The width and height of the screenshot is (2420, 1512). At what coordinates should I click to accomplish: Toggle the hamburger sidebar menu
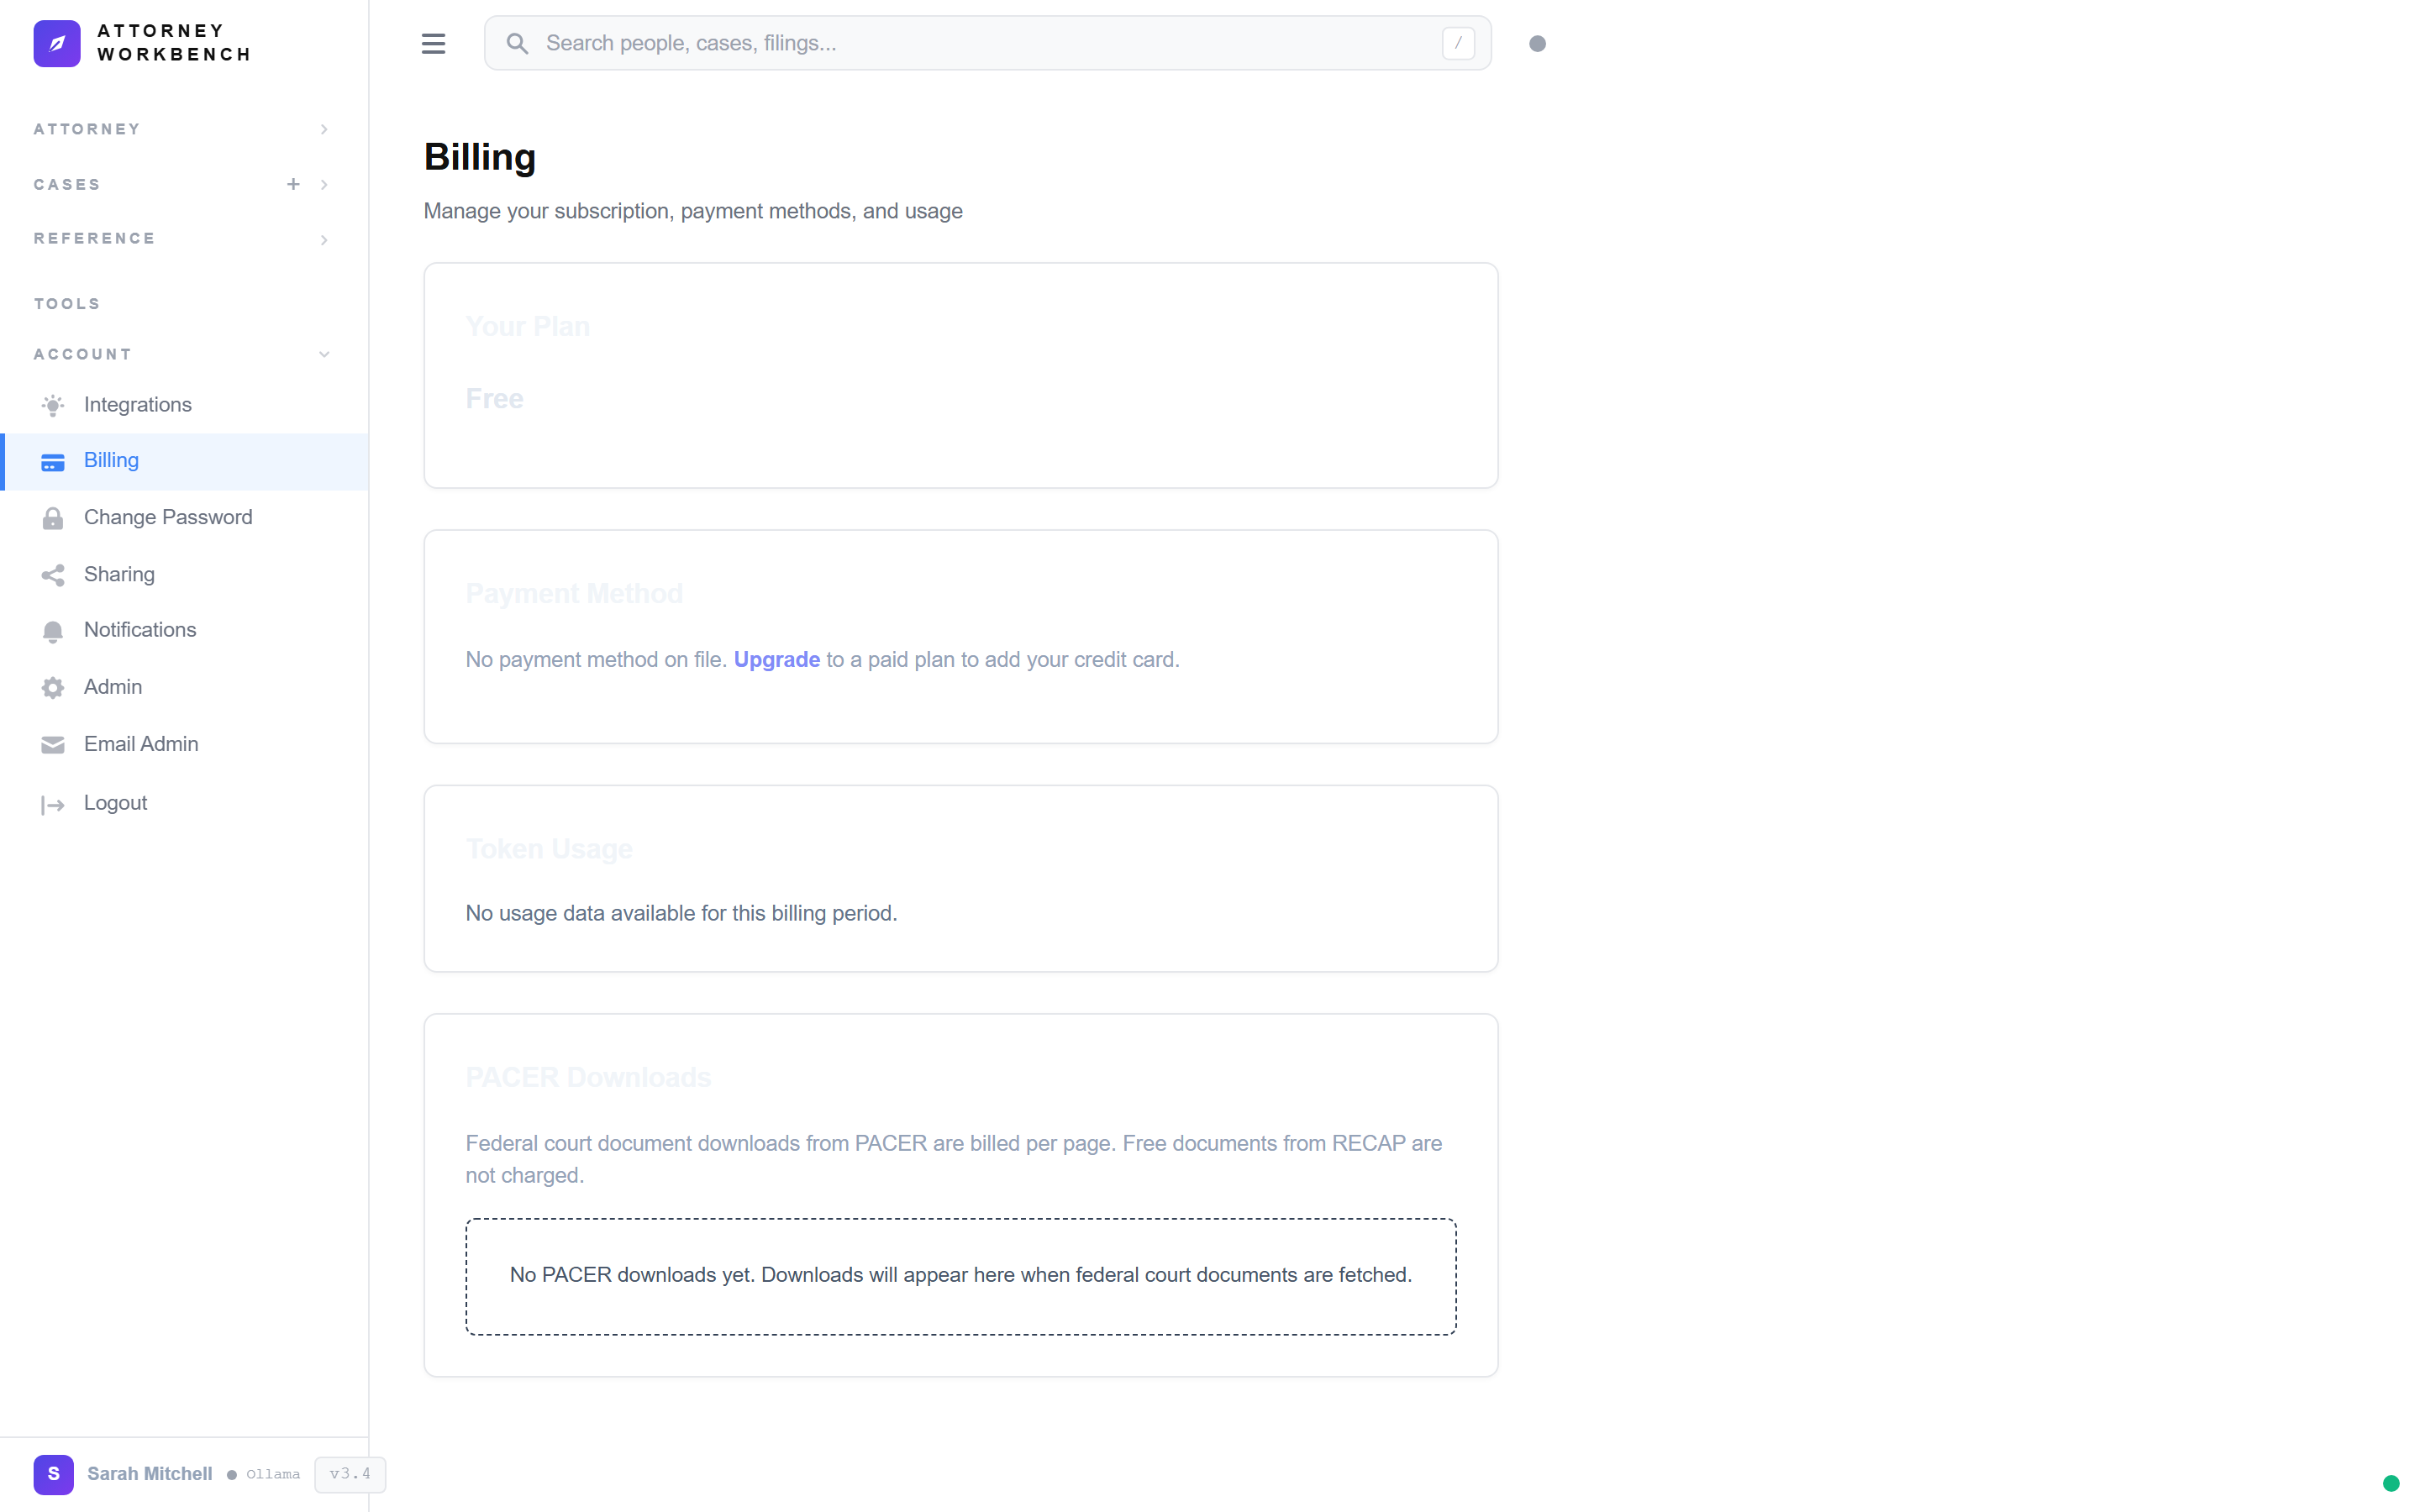433,44
